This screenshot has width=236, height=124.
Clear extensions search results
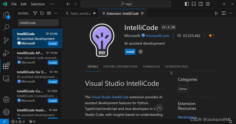(x=49, y=13)
